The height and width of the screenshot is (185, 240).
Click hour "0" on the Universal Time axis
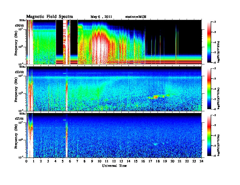click(26, 161)
